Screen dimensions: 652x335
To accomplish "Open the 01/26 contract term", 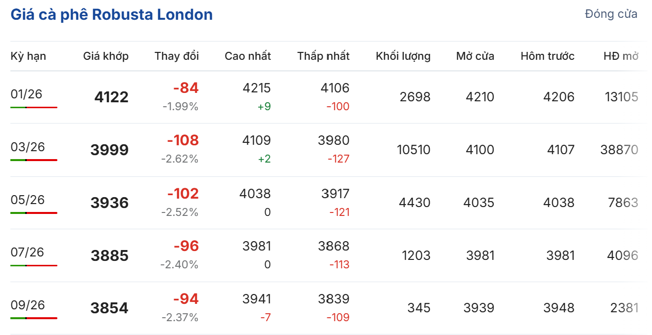I will coord(27,94).
